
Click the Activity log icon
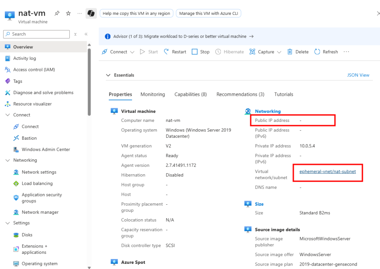pyautogui.click(x=8, y=58)
